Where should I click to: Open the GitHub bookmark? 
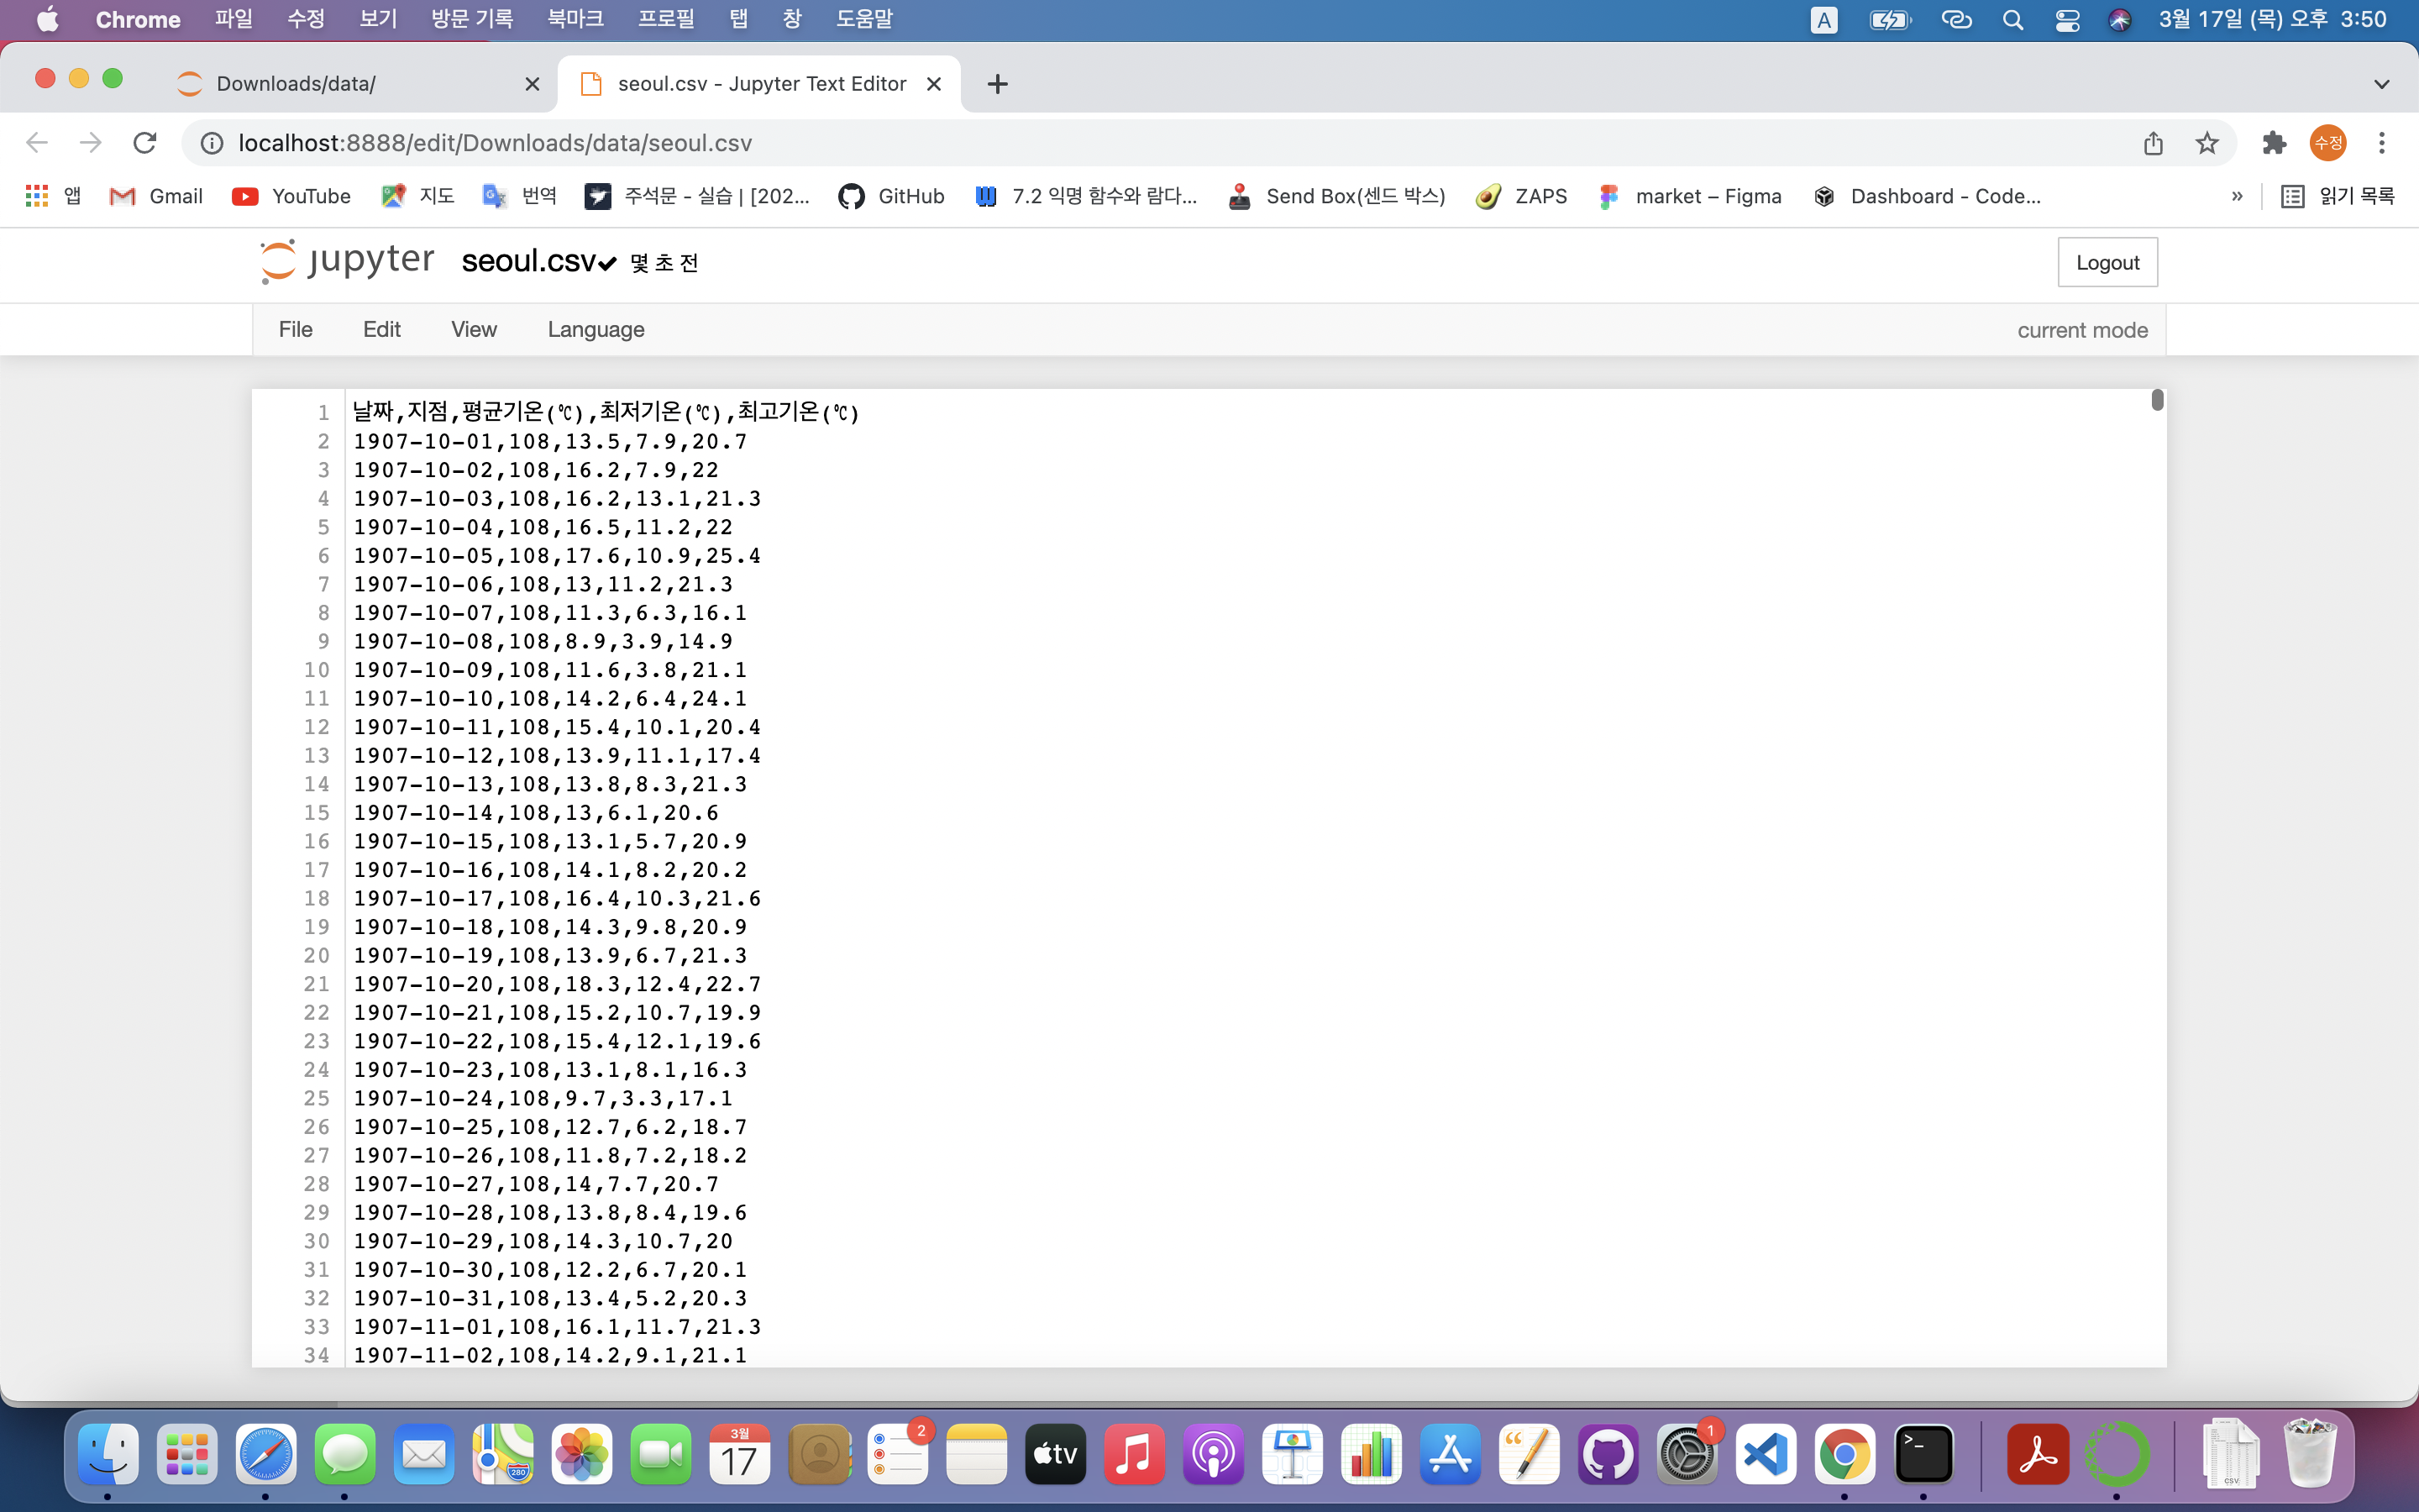click(892, 196)
